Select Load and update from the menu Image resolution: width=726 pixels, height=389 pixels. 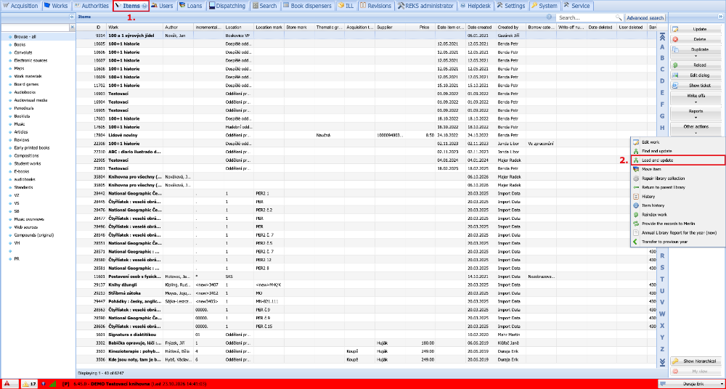point(678,160)
